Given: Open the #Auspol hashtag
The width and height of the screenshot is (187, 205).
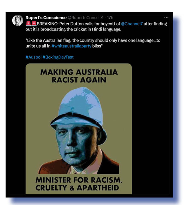Looking at the screenshot, I should pos(34,57).
